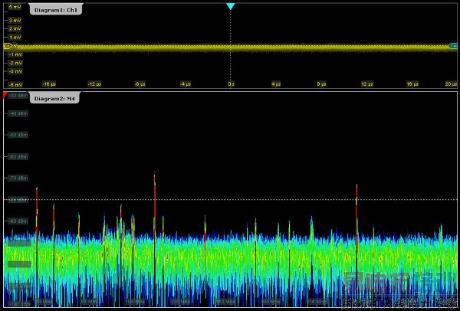This screenshot has height=311, width=460.
Task: Click the cyan trigger level marker
Action: pos(453,46)
